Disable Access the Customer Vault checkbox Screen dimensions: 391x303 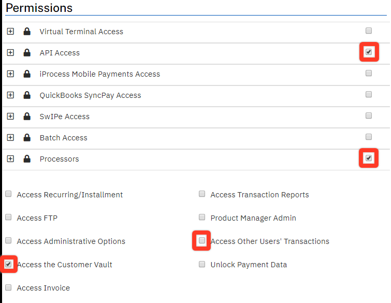click(x=8, y=264)
